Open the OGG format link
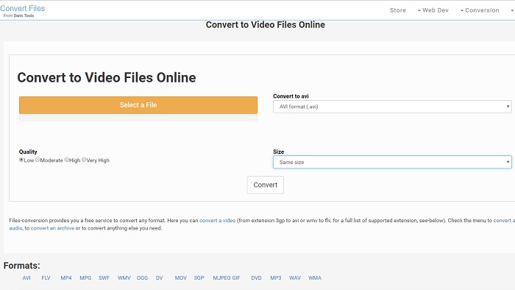The width and height of the screenshot is (515, 290). click(142, 277)
